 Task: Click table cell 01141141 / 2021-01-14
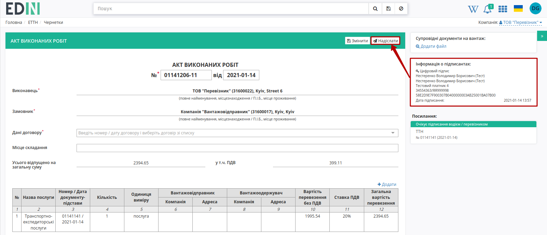coord(73,222)
